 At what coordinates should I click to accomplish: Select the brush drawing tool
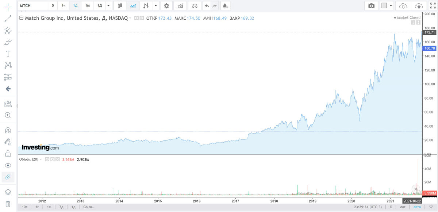pos(8,42)
